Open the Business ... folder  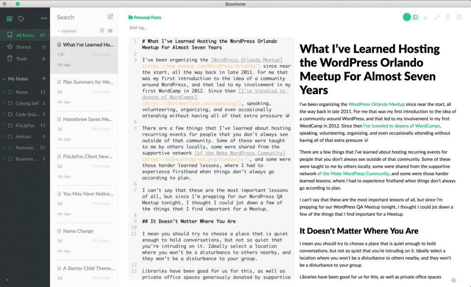point(25,159)
